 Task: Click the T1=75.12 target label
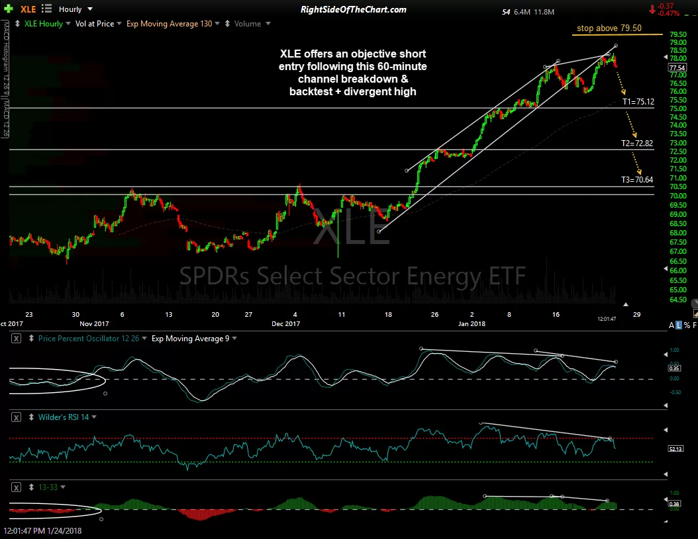(638, 102)
